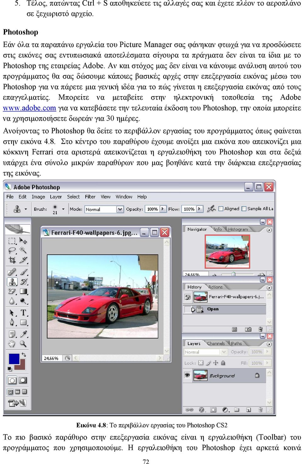This screenshot has width=302, height=464.
Task: Toggle Lock all padlock in Layers panel
Action: (223, 363)
